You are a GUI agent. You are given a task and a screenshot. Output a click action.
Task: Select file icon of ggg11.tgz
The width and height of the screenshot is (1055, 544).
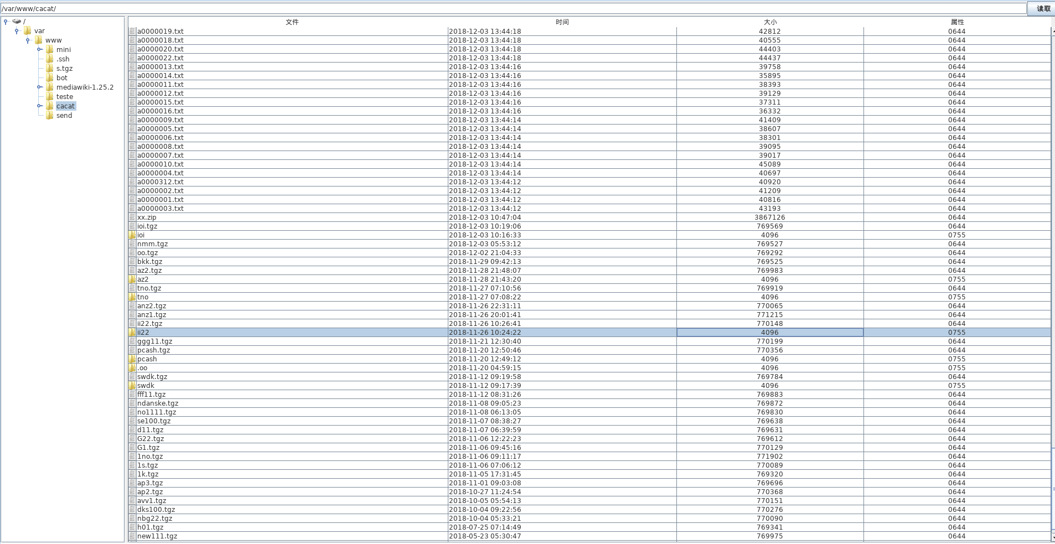tap(132, 341)
